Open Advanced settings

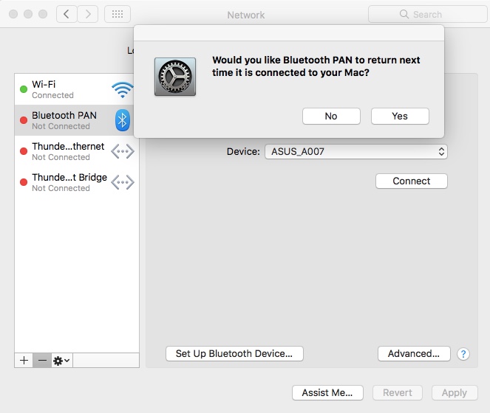pyautogui.click(x=414, y=354)
